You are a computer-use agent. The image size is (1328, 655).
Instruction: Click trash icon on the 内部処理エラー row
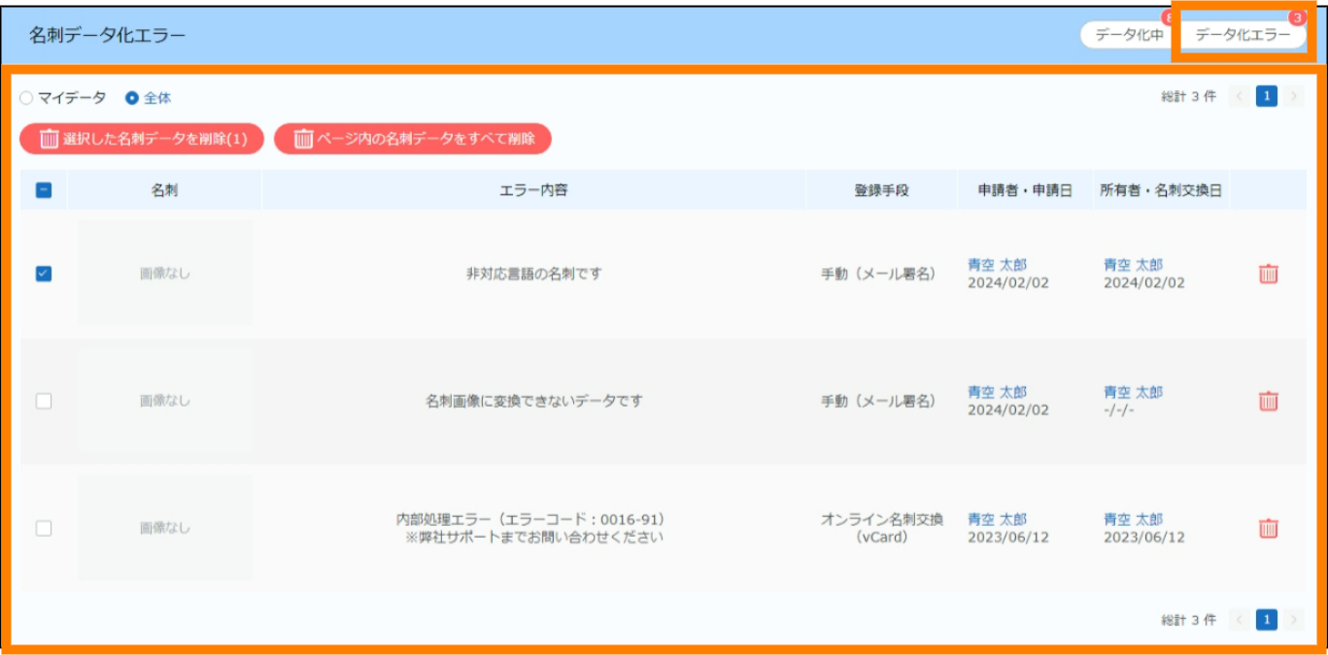(x=1268, y=528)
